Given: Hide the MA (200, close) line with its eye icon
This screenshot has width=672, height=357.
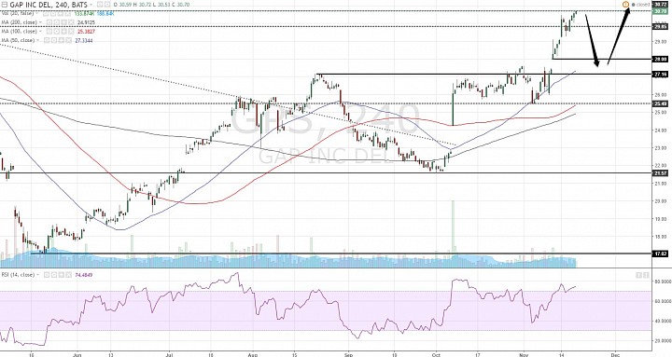Looking at the screenshot, I should pyautogui.click(x=49, y=22).
